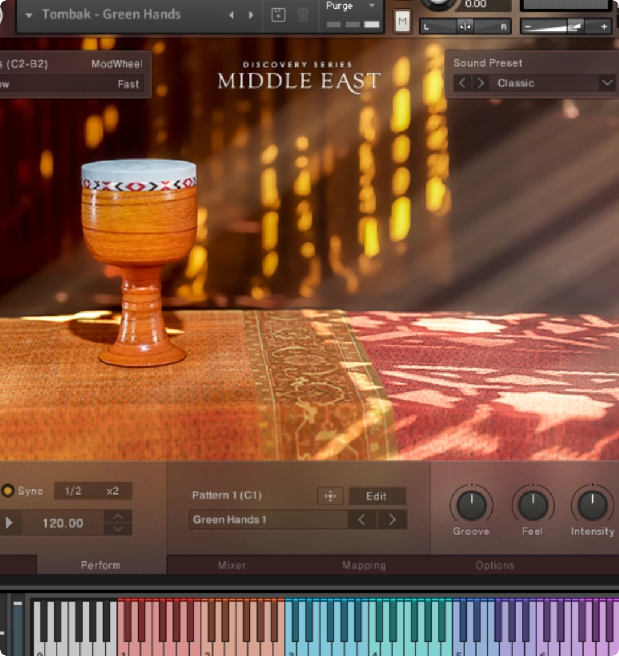Viewport: 619px width, 656px height.
Task: Click the Tombak drum image
Action: pos(139,262)
